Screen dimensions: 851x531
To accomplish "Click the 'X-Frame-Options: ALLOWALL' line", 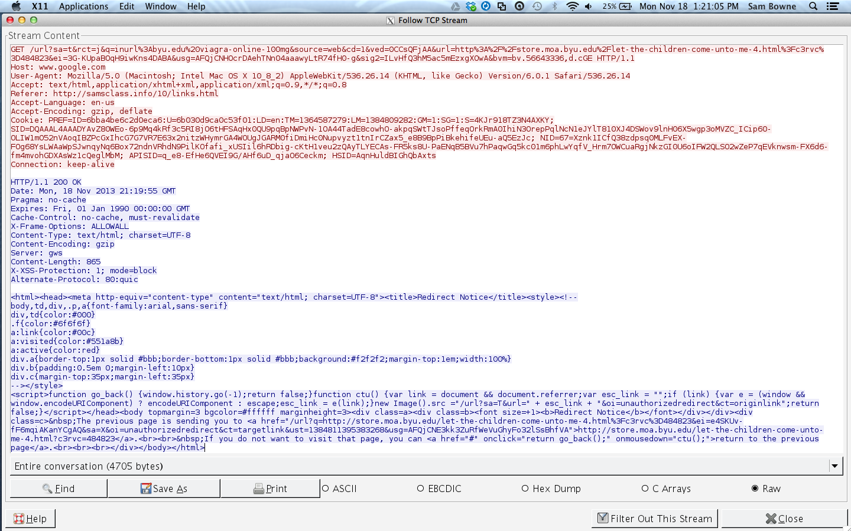I will [x=70, y=227].
